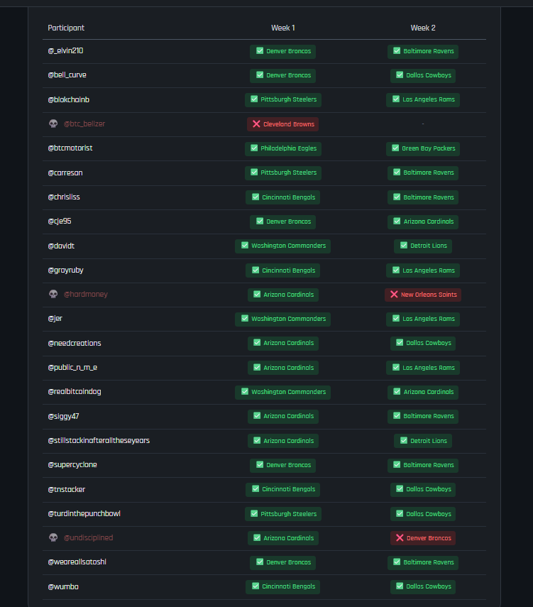Click green check on Philadelphia Eagles pick

(254, 148)
